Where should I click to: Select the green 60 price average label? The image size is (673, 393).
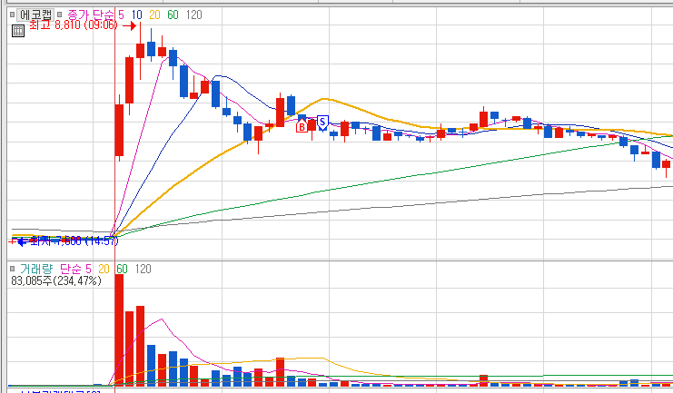pyautogui.click(x=173, y=15)
